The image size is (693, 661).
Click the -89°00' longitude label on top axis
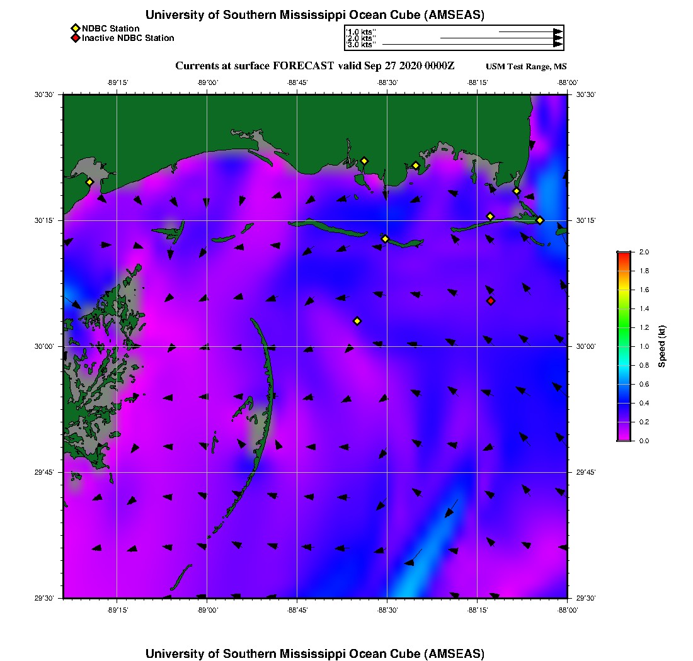tap(207, 82)
